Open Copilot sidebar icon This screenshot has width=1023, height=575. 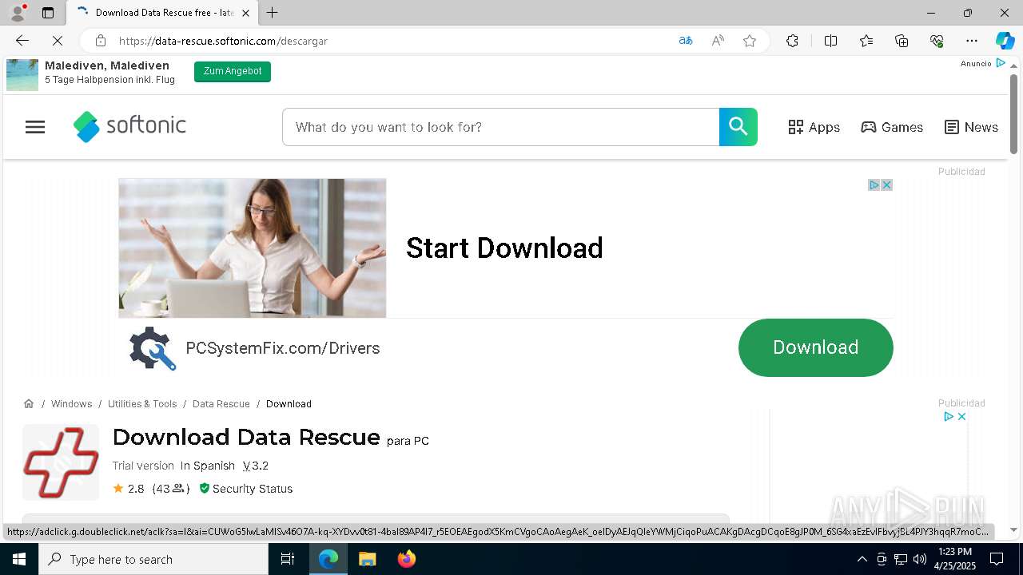pos(1005,41)
